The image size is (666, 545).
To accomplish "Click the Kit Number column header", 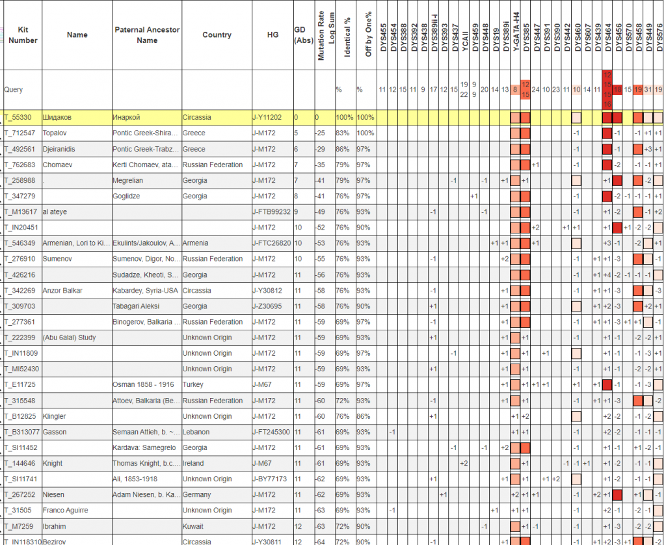I will (23, 35).
